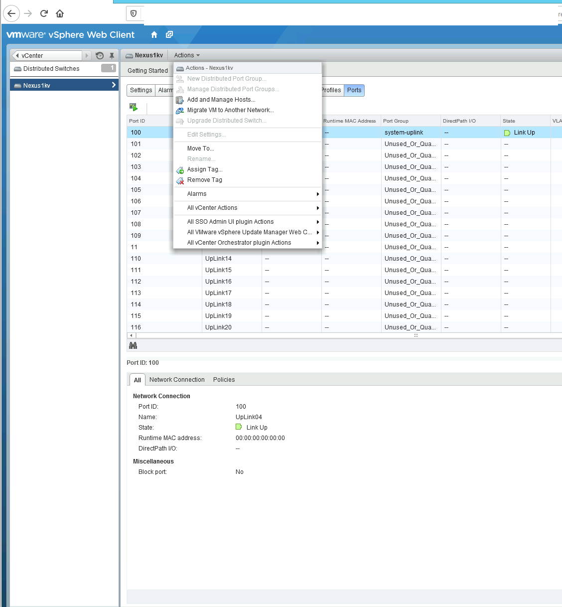Click the Assign Tag icon in the Actions menu
The image size is (562, 607).
[180, 169]
